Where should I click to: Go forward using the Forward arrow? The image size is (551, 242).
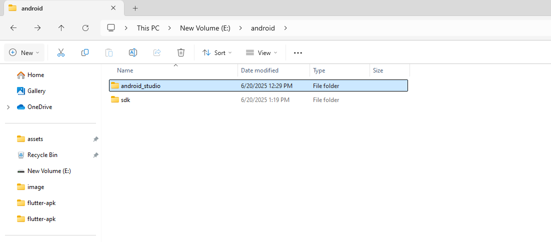tap(37, 28)
